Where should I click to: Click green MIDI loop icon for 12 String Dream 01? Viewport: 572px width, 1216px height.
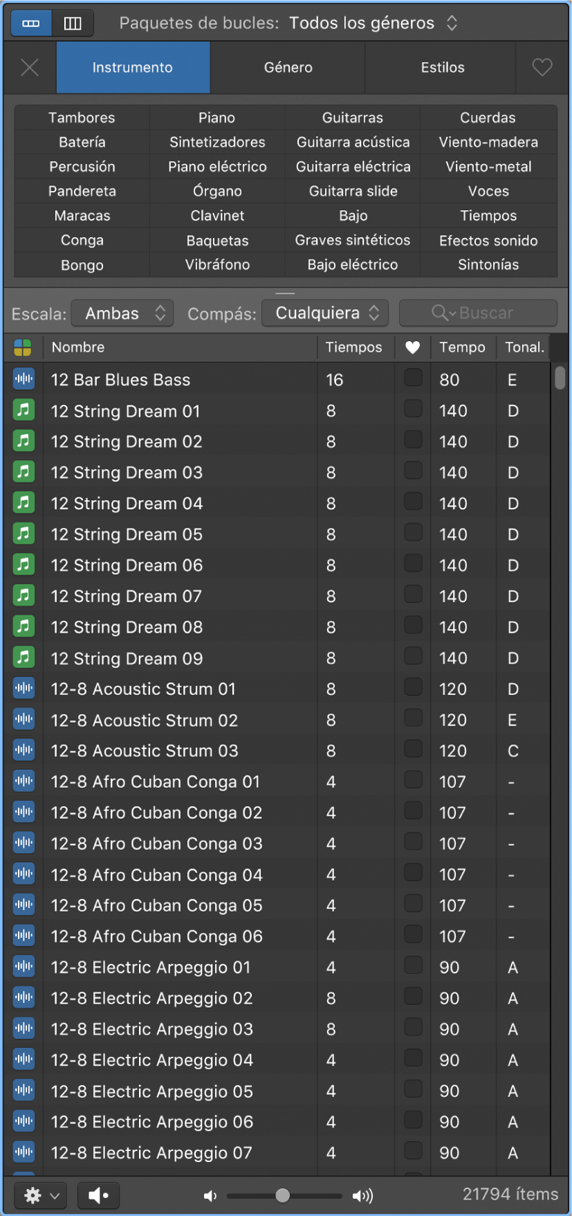click(x=24, y=410)
